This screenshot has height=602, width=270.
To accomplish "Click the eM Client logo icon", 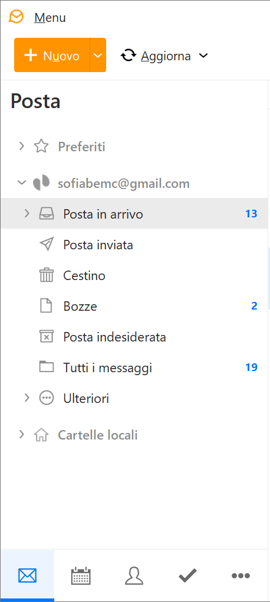I will 16,17.
